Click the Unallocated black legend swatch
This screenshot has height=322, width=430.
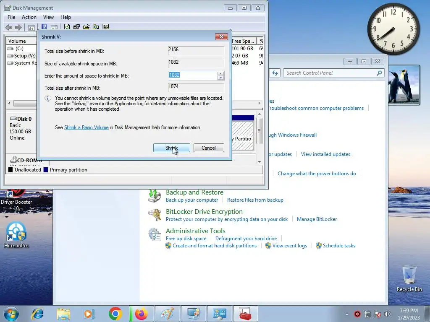(10, 170)
